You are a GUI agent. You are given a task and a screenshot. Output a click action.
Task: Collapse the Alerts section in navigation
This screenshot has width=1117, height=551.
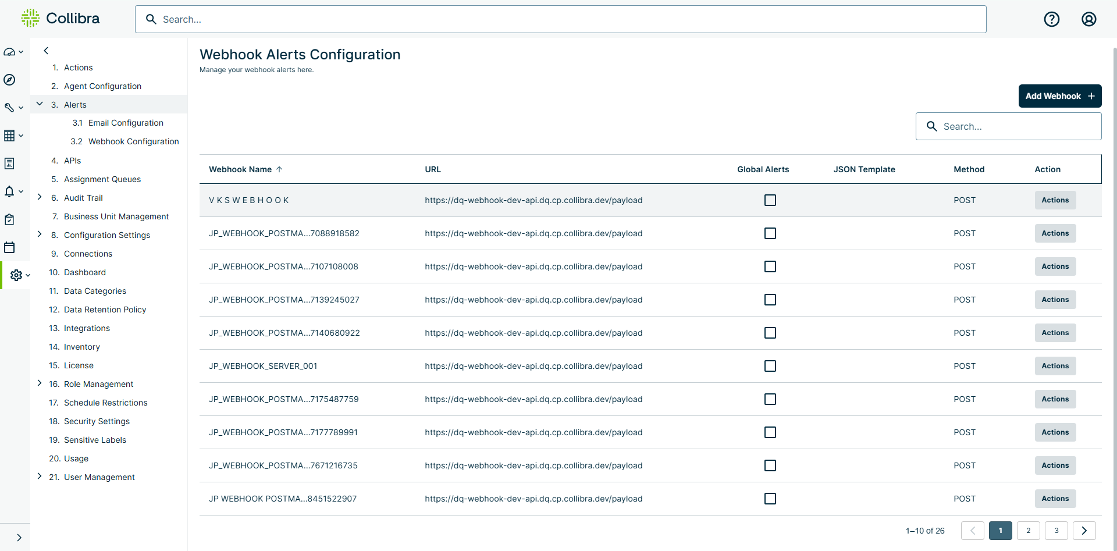[x=39, y=104]
